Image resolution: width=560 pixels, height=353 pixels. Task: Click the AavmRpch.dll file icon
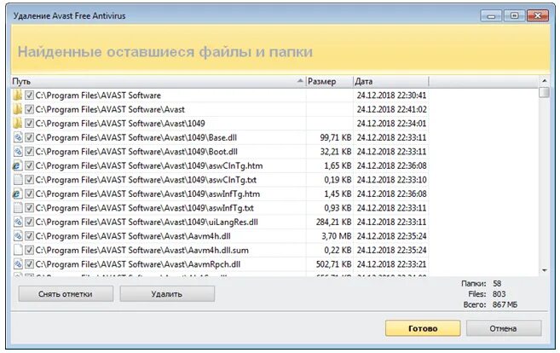(x=18, y=264)
